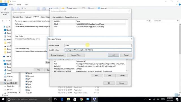Close the New User Variable dialog
The height and width of the screenshot is (102, 181).
[132, 39]
